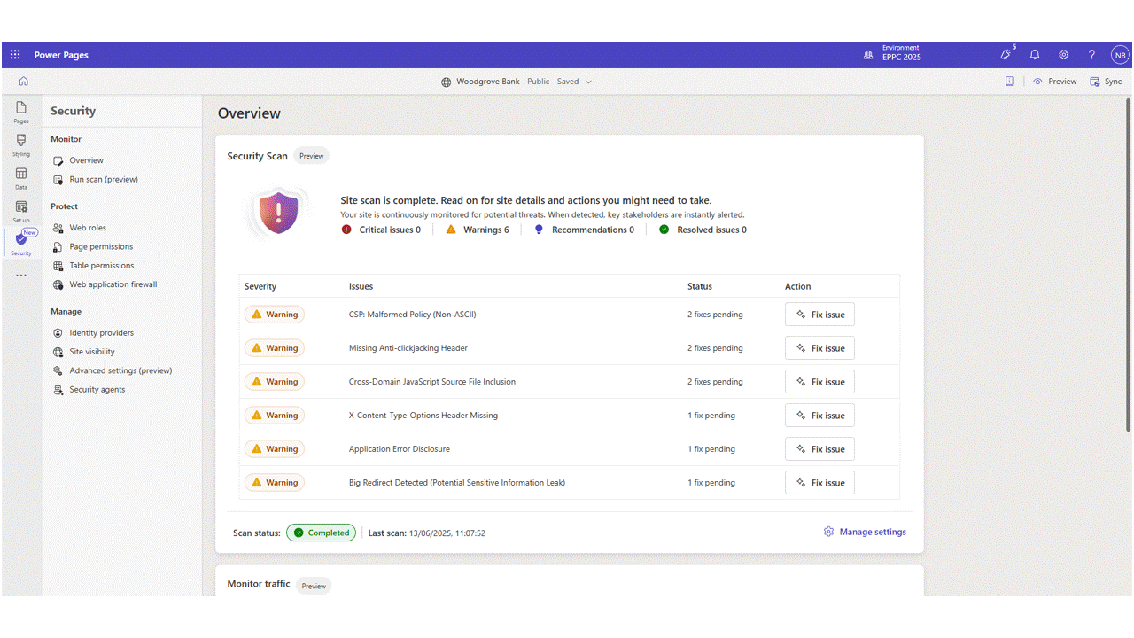The image size is (1134, 638).
Task: Fix issue for Missing Anti-clickjacking Header
Action: (x=819, y=348)
